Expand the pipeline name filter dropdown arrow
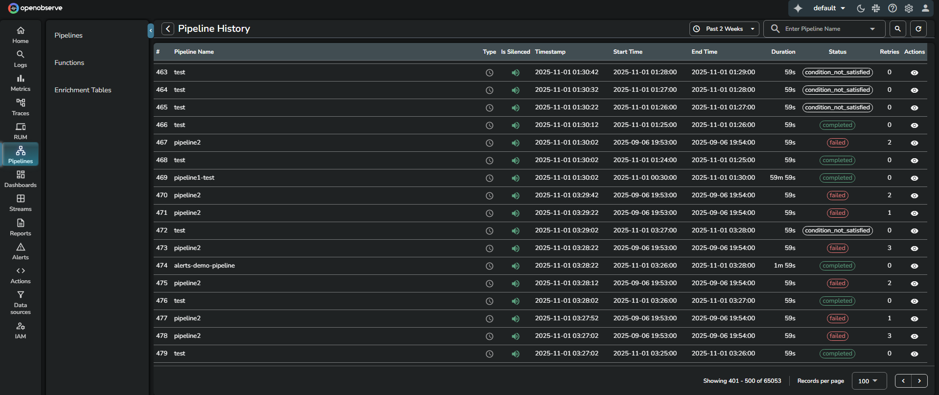Image resolution: width=939 pixels, height=395 pixels. tap(872, 29)
